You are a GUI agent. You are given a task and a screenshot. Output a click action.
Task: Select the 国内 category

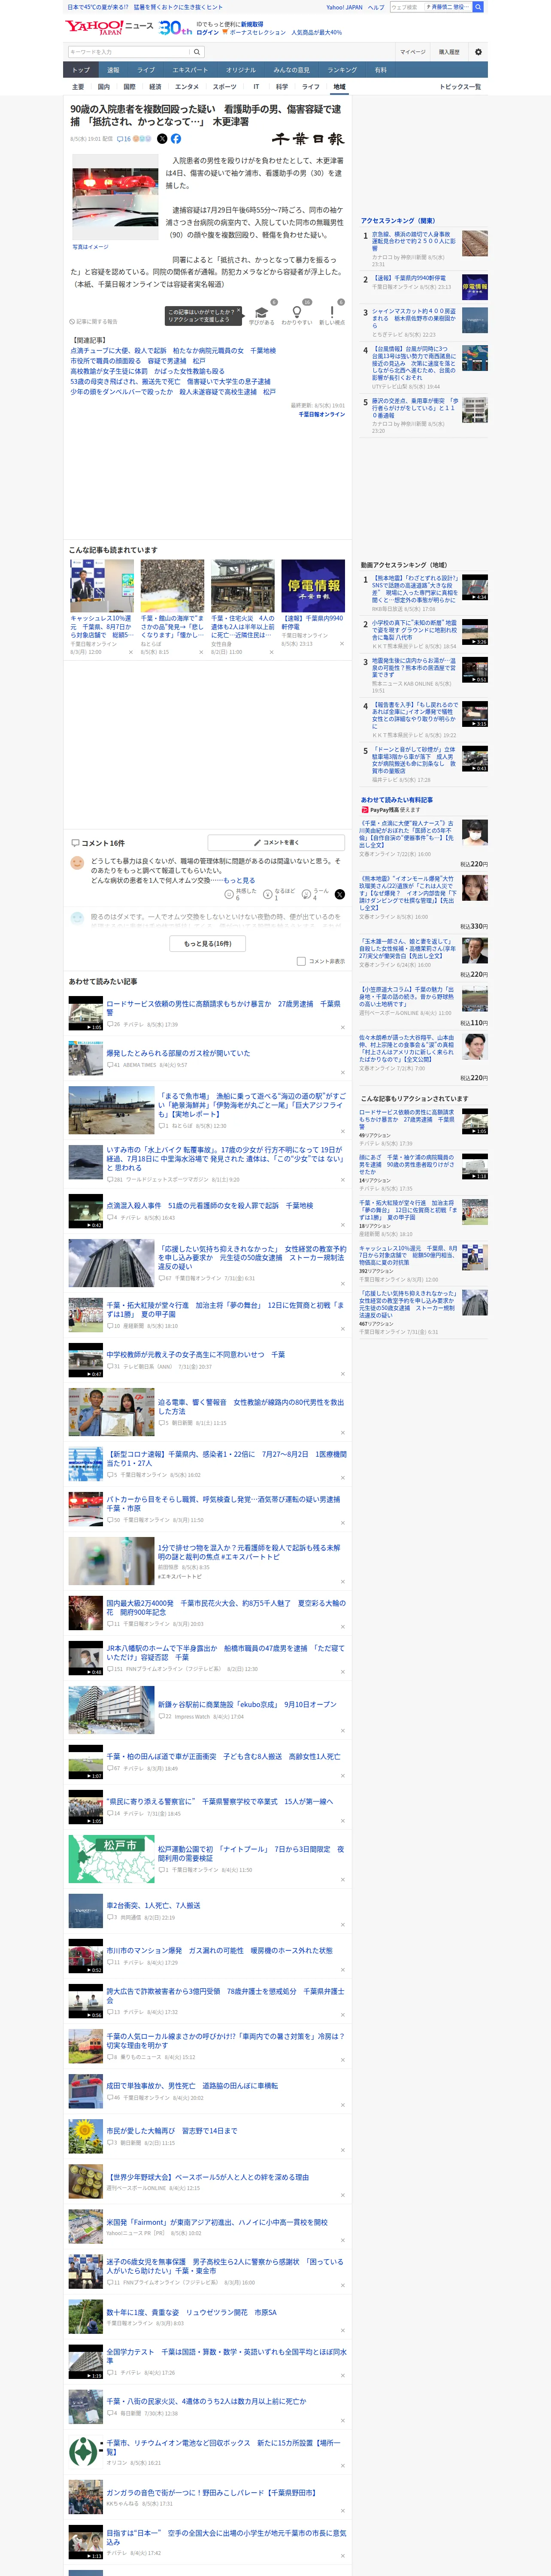103,87
